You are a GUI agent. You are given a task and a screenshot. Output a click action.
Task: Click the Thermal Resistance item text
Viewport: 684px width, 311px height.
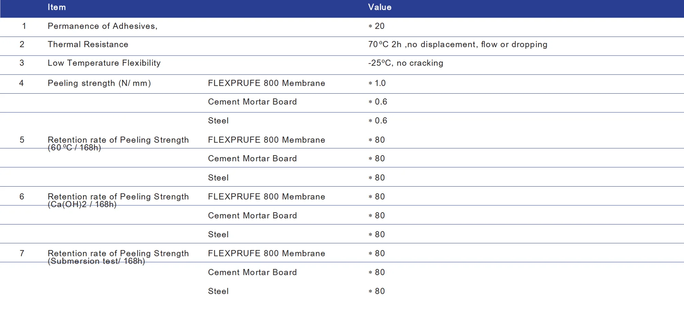pyautogui.click(x=88, y=44)
